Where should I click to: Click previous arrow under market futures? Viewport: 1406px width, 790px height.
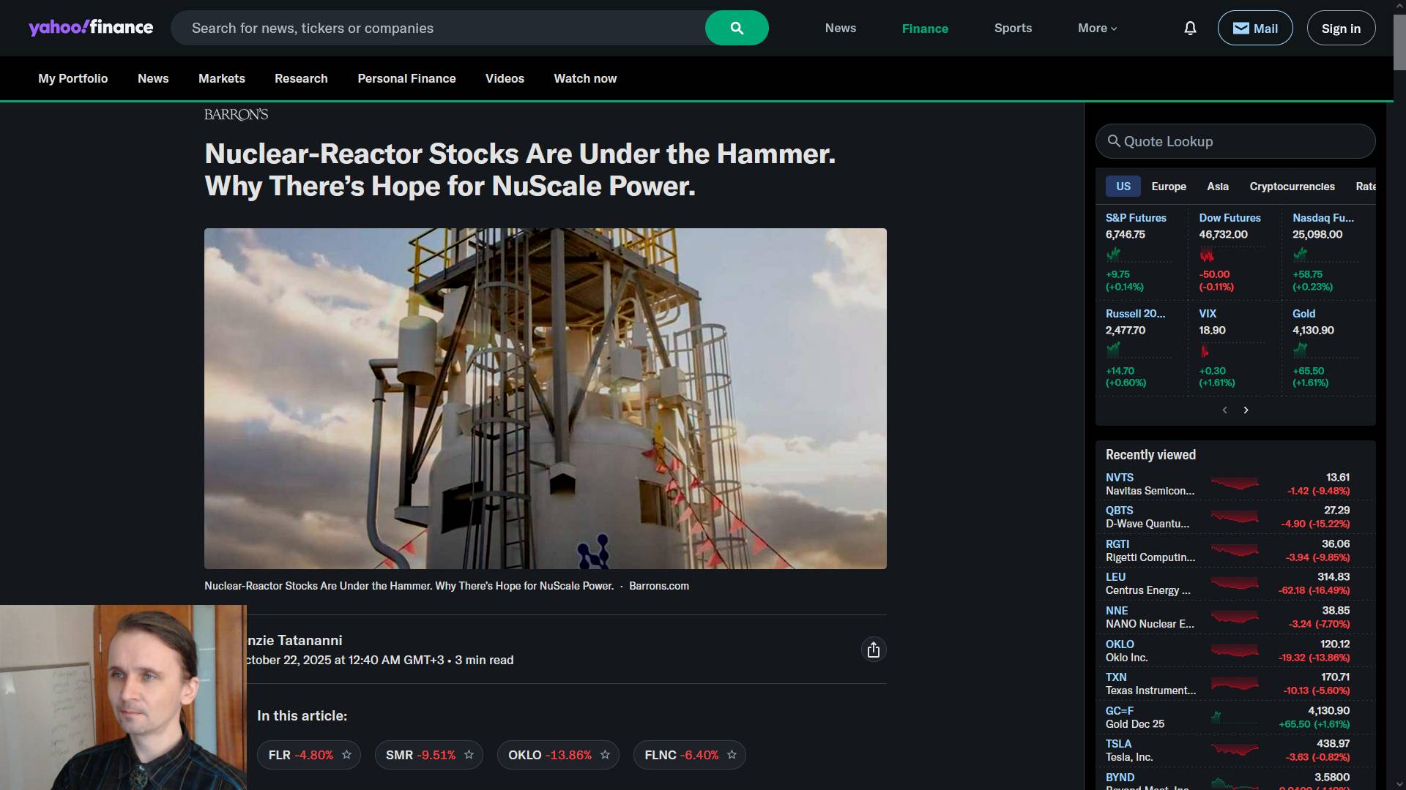(1224, 410)
